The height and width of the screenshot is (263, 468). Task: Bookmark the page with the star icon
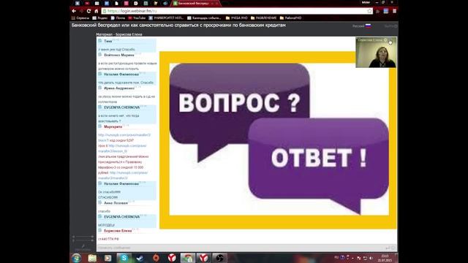(x=369, y=11)
